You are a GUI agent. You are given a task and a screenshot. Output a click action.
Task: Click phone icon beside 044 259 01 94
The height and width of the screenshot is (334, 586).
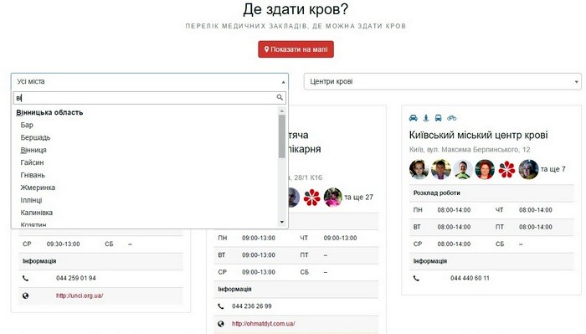(x=25, y=278)
